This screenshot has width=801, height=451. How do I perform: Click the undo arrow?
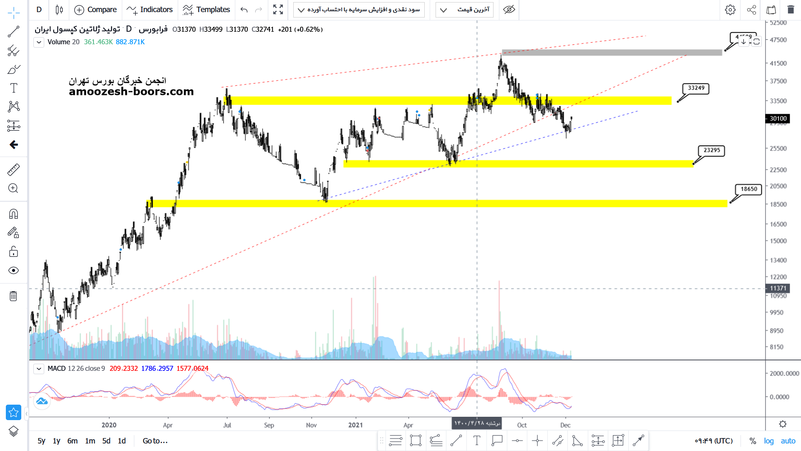(x=244, y=10)
